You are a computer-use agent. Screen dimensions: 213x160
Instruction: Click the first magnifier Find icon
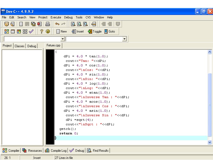pos(73,24)
